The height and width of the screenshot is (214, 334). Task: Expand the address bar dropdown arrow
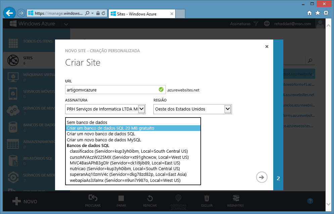point(92,13)
